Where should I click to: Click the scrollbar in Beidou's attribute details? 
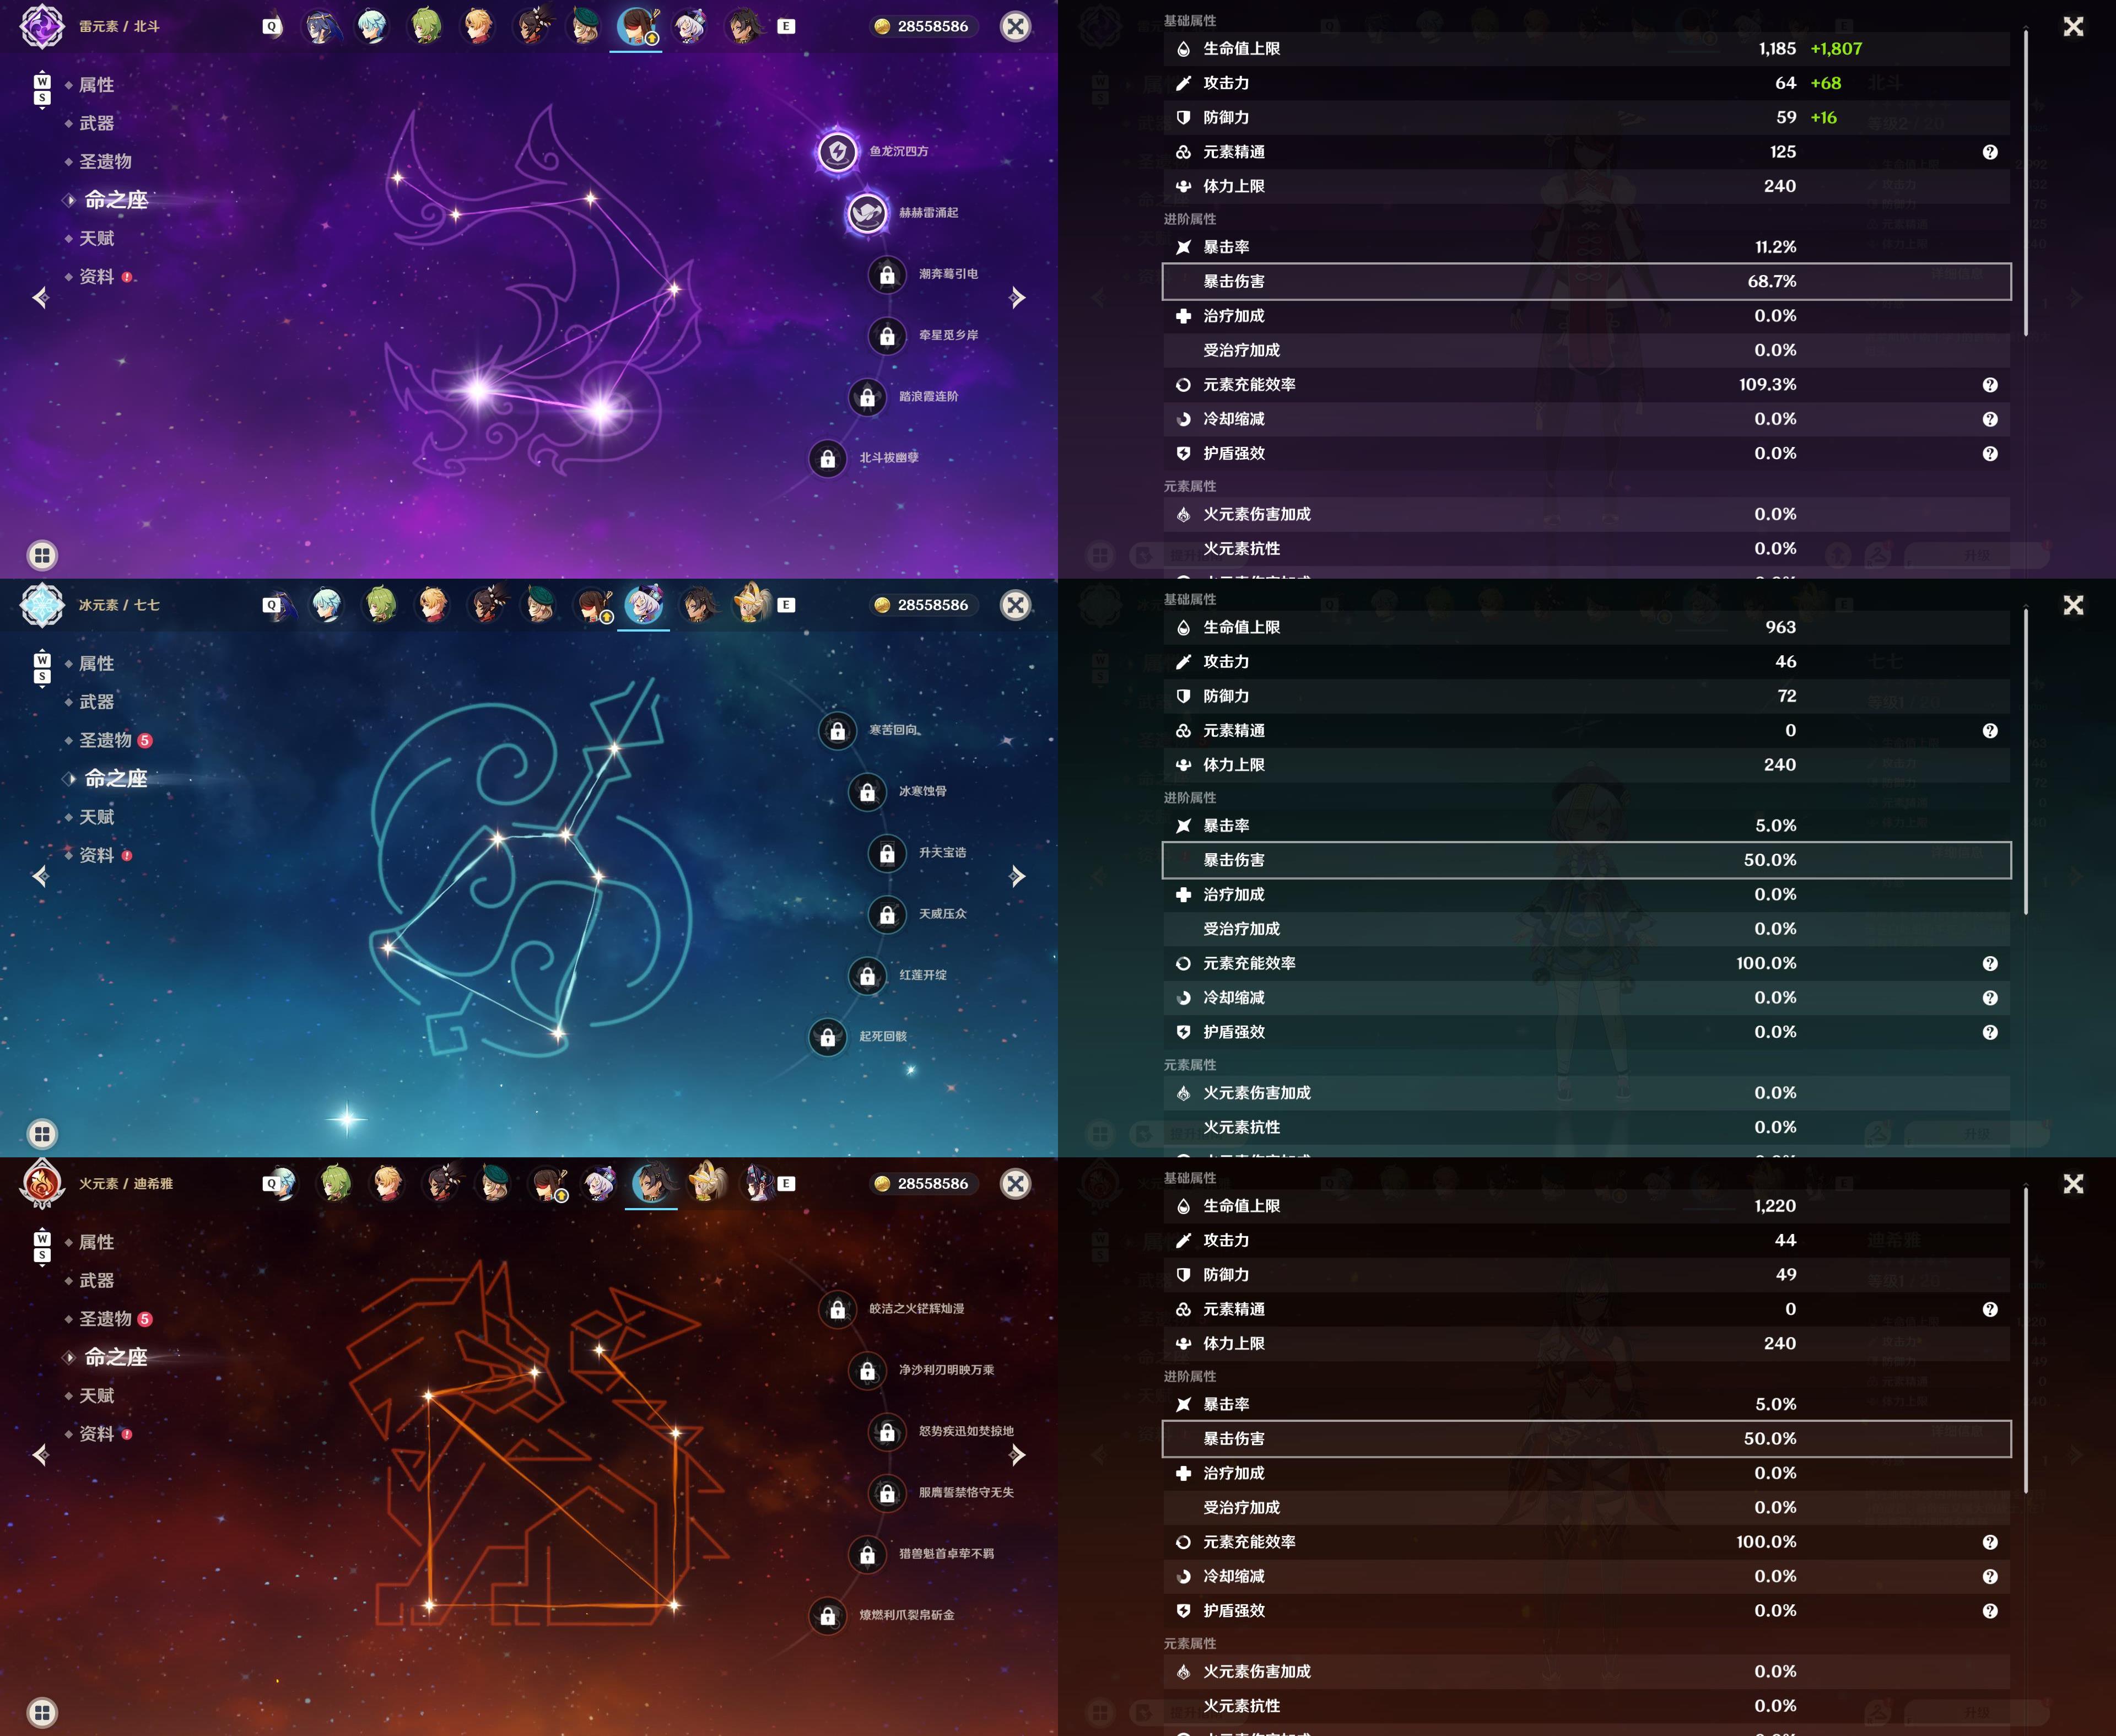tap(2026, 184)
